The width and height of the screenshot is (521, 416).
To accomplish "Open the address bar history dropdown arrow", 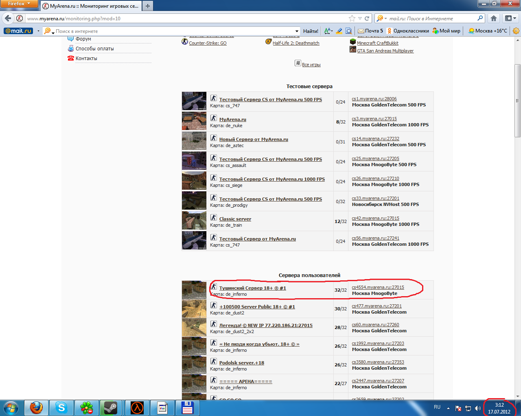I will [x=360, y=18].
